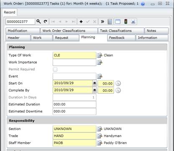Click the help question mark icon
The height and width of the screenshot is (151, 174).
pos(143,4)
